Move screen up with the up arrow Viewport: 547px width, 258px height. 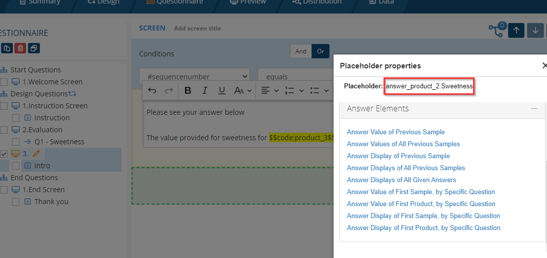click(x=516, y=30)
